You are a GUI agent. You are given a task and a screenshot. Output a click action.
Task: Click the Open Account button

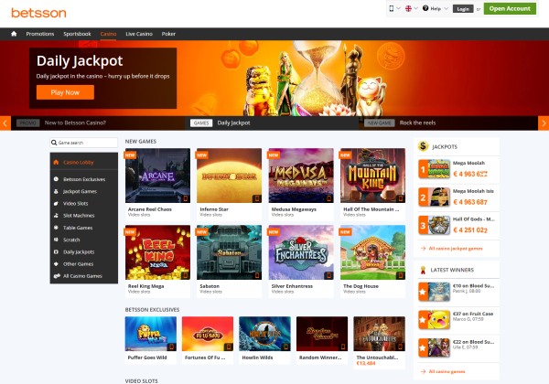tap(510, 8)
